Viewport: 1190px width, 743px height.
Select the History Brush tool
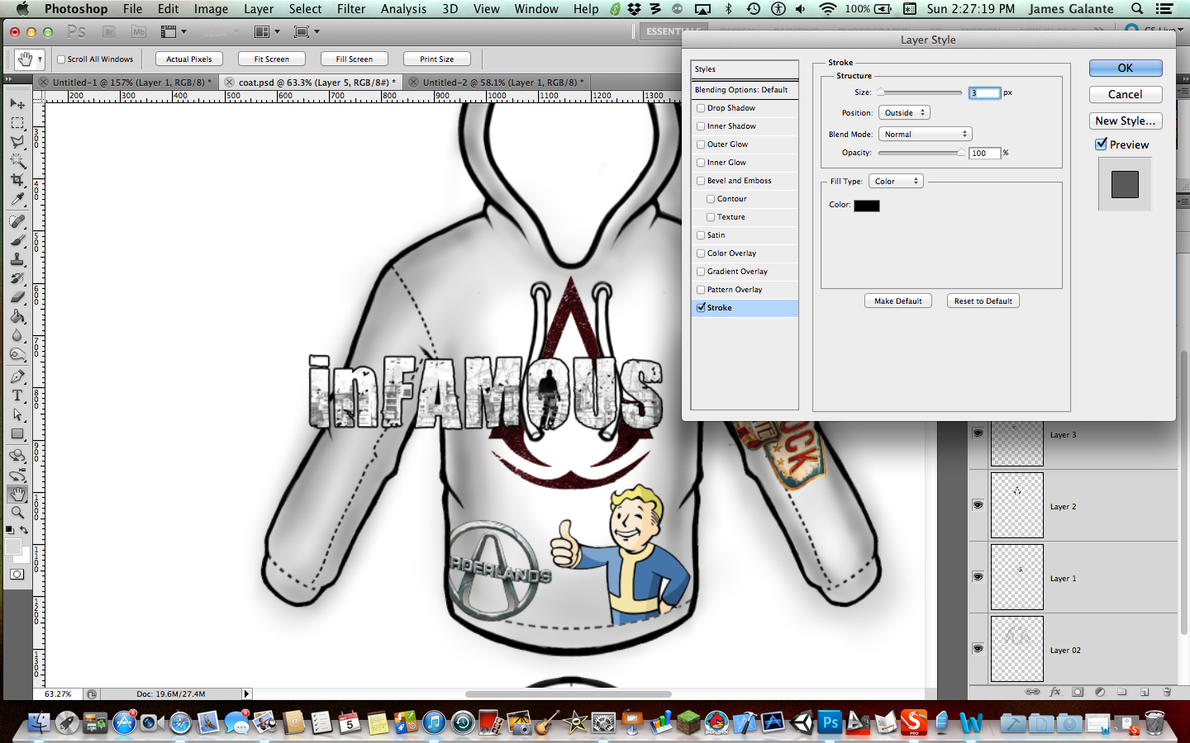coord(17,278)
